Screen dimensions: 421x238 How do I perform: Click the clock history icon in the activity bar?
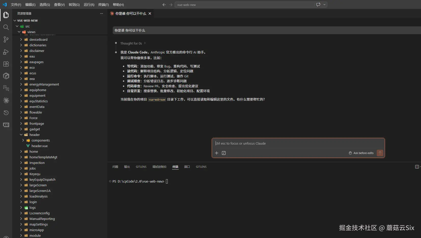pyautogui.click(x=6, y=113)
